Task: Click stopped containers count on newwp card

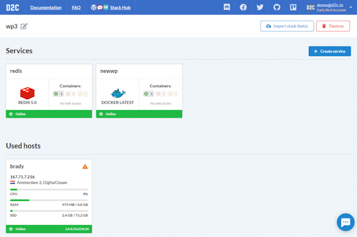Action: coord(161,94)
